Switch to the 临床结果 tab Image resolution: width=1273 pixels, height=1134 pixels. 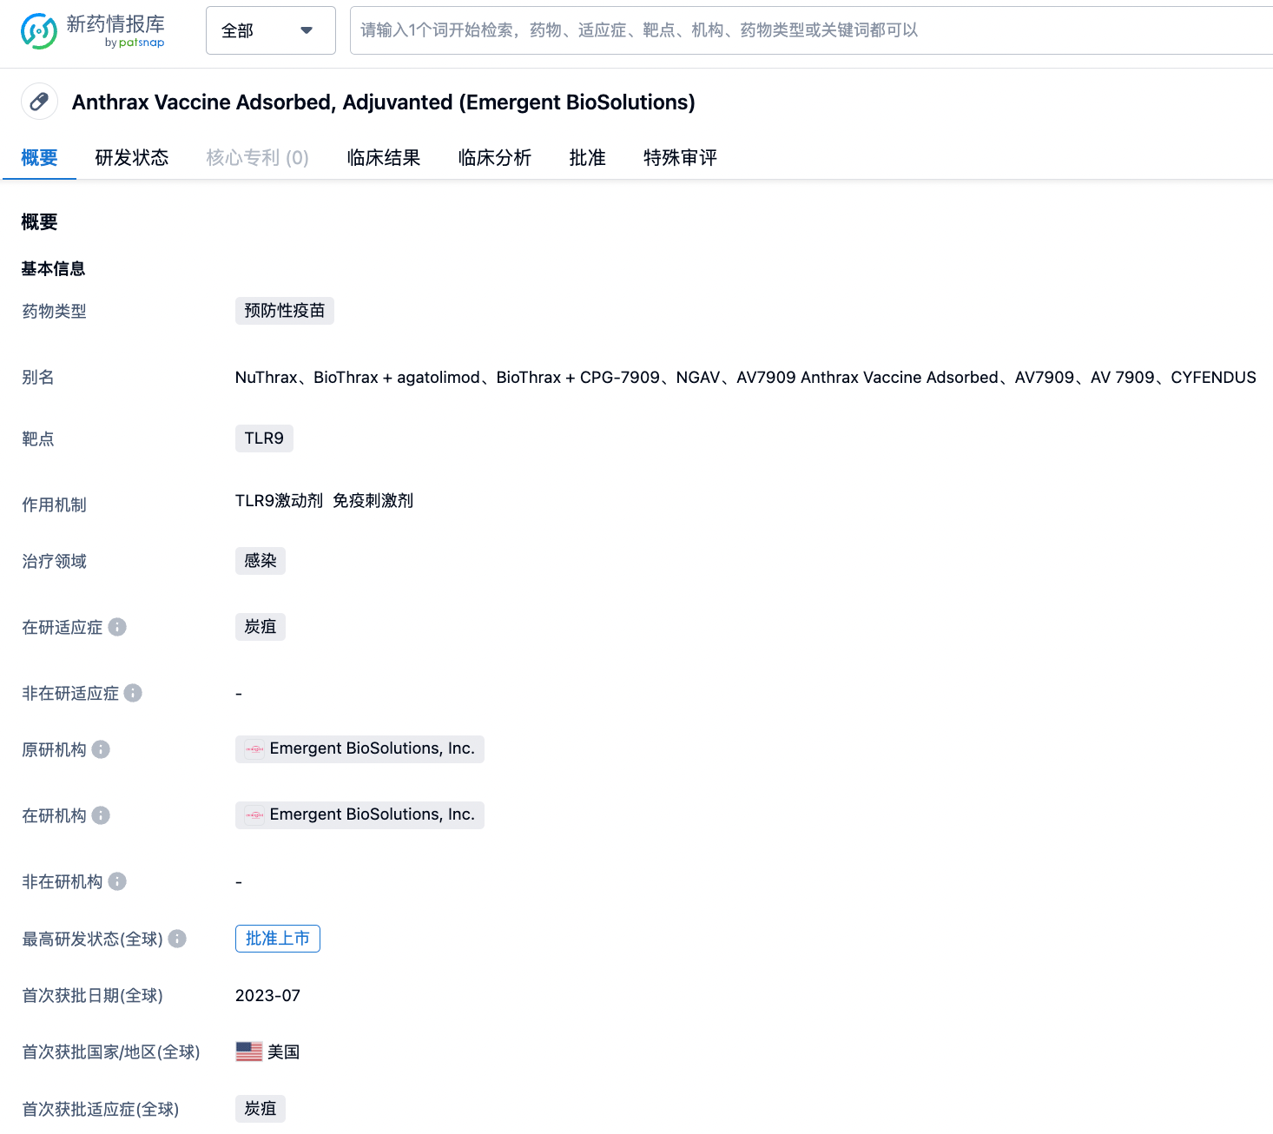tap(384, 158)
